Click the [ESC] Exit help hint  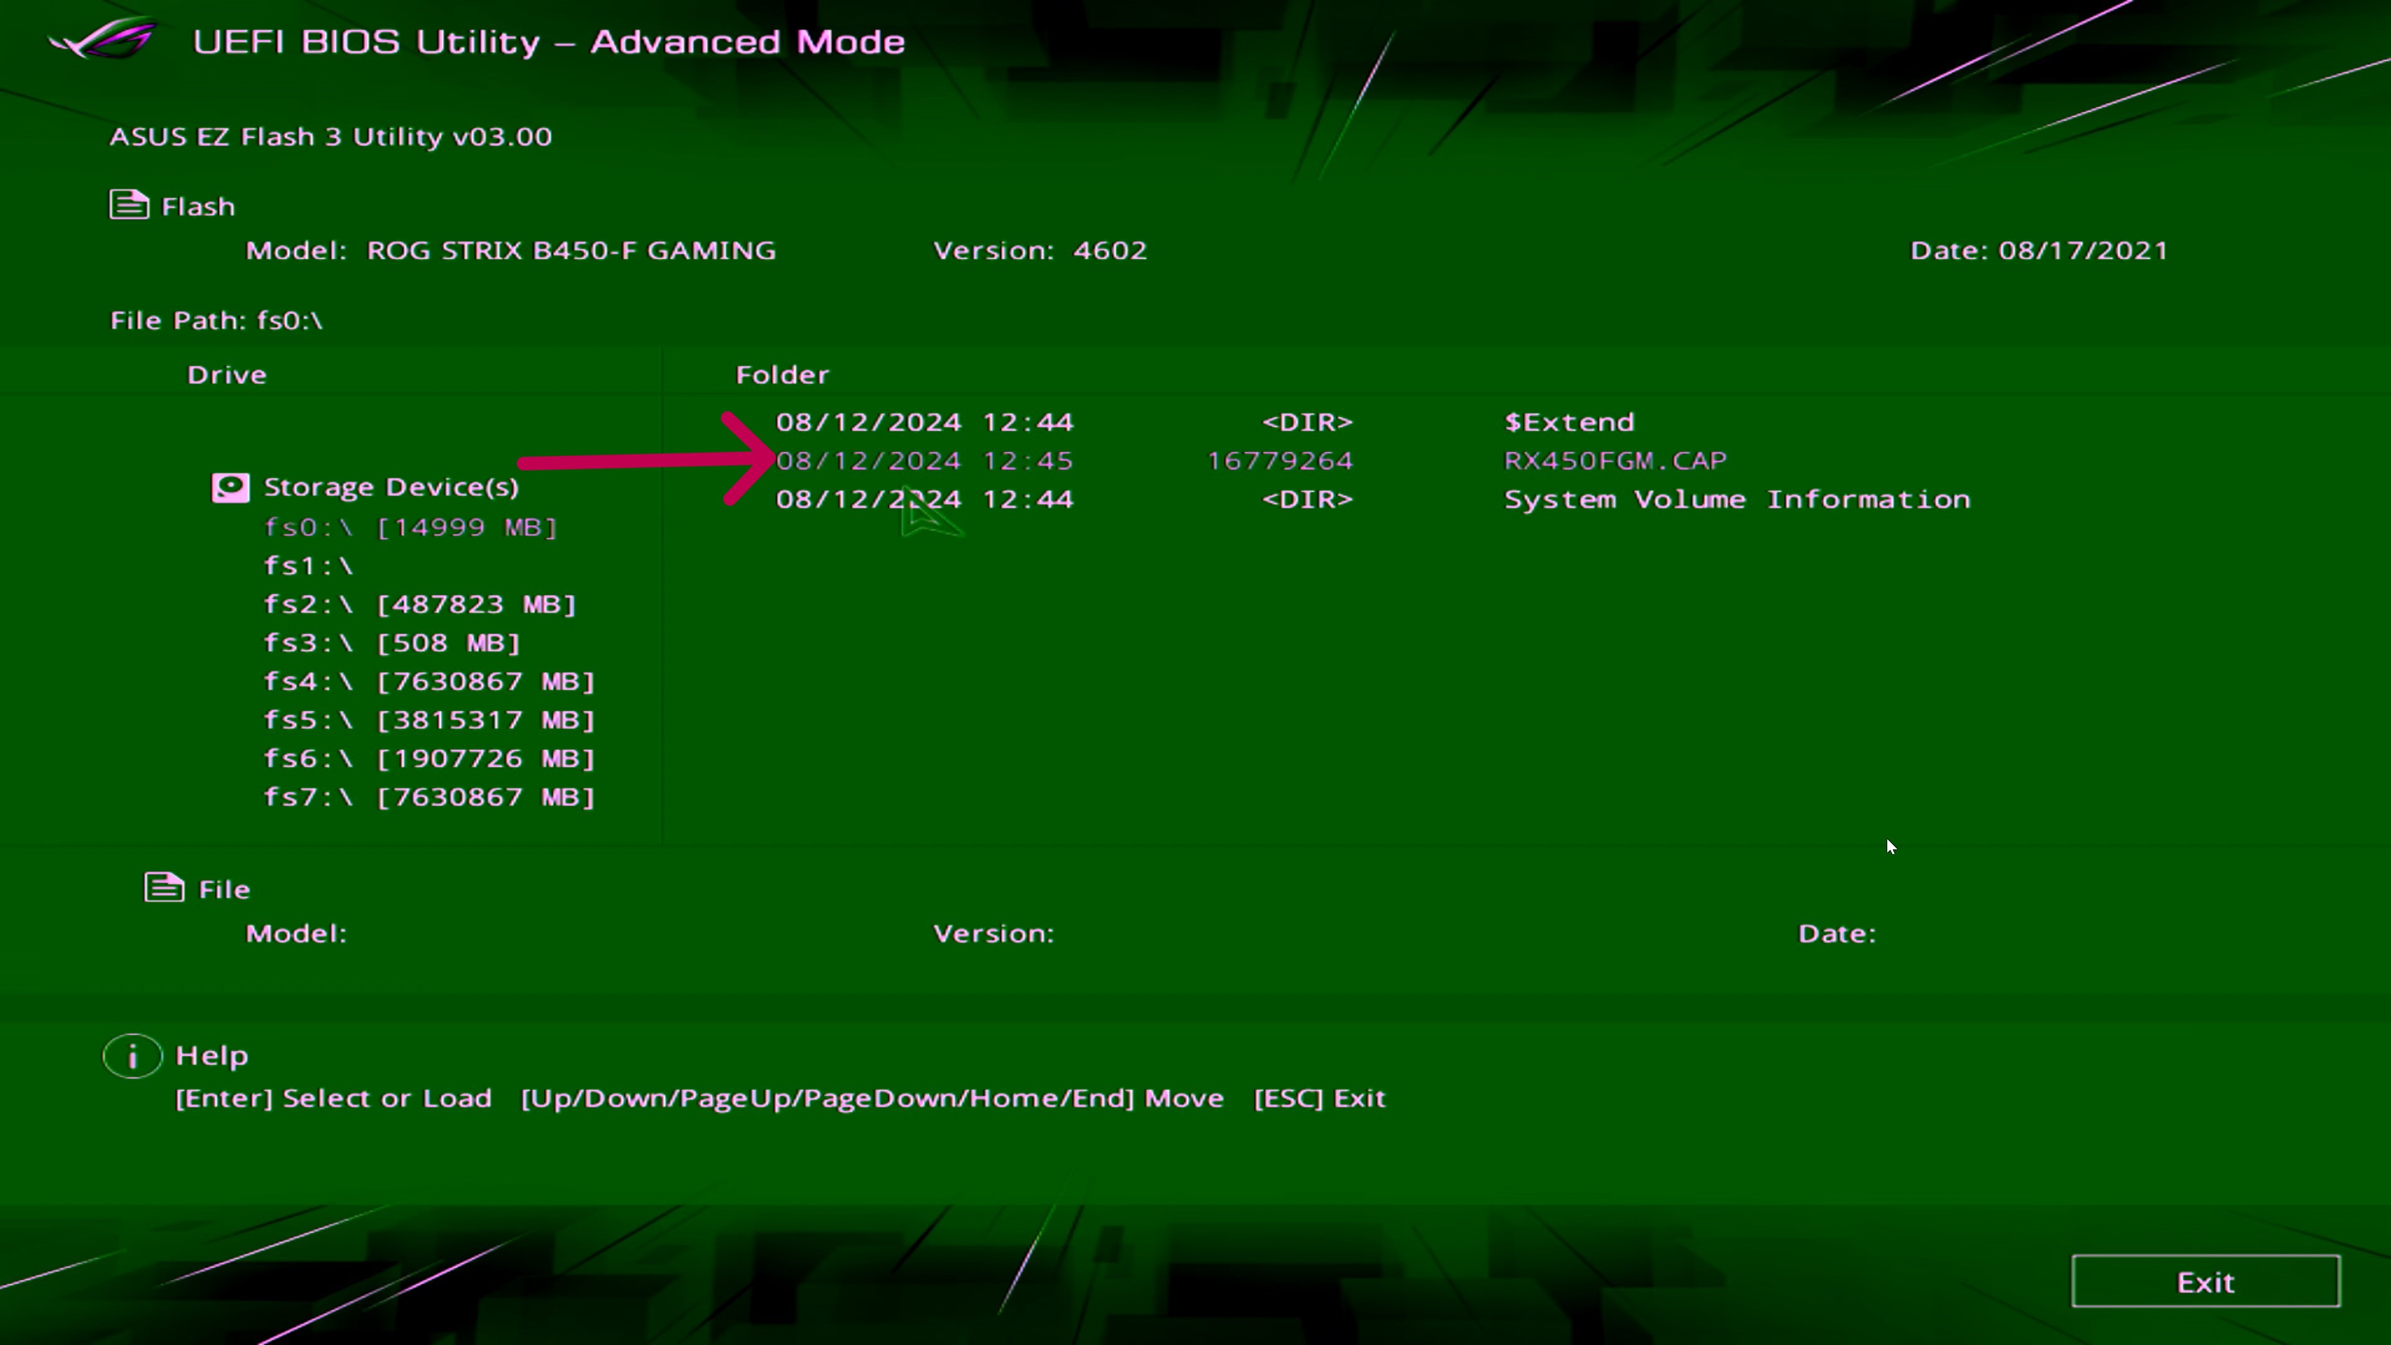[1319, 1098]
